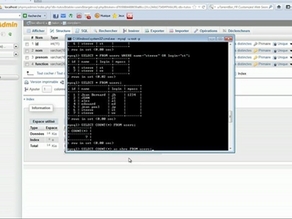This screenshot has height=219, width=292.
Task: Expand the Index section
Action: (29, 99)
